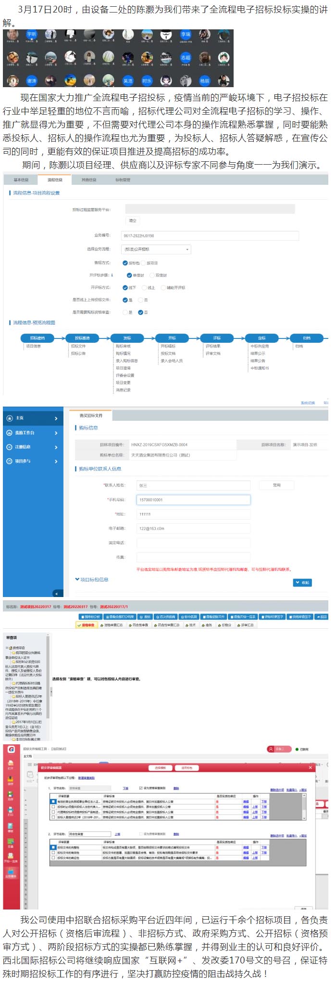Select the 双信封 radio option
This screenshot has width=336, height=987.
tap(152, 275)
